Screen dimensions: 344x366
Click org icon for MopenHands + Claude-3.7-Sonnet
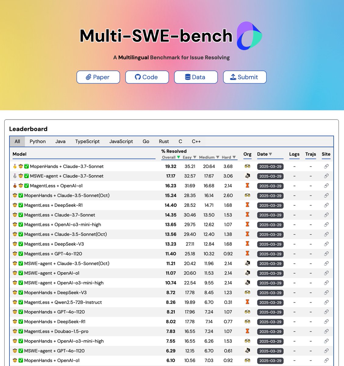tap(247, 166)
